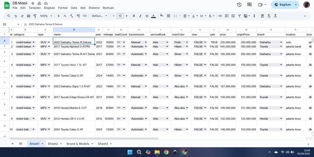Viewport: 314px width, 157px height.
Task: Show the side panel arrow
Action: 308,144
